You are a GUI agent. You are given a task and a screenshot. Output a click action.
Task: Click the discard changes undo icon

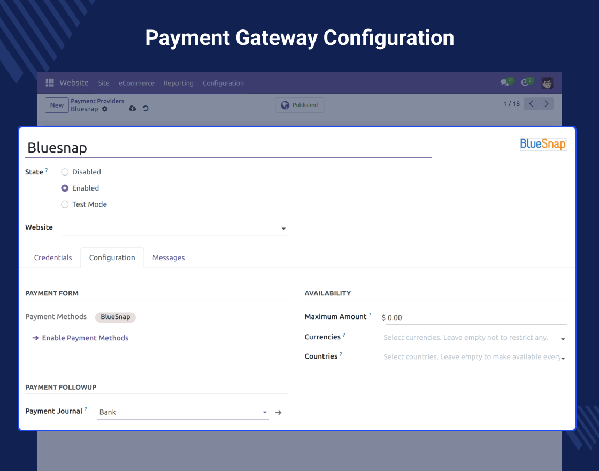click(x=145, y=108)
